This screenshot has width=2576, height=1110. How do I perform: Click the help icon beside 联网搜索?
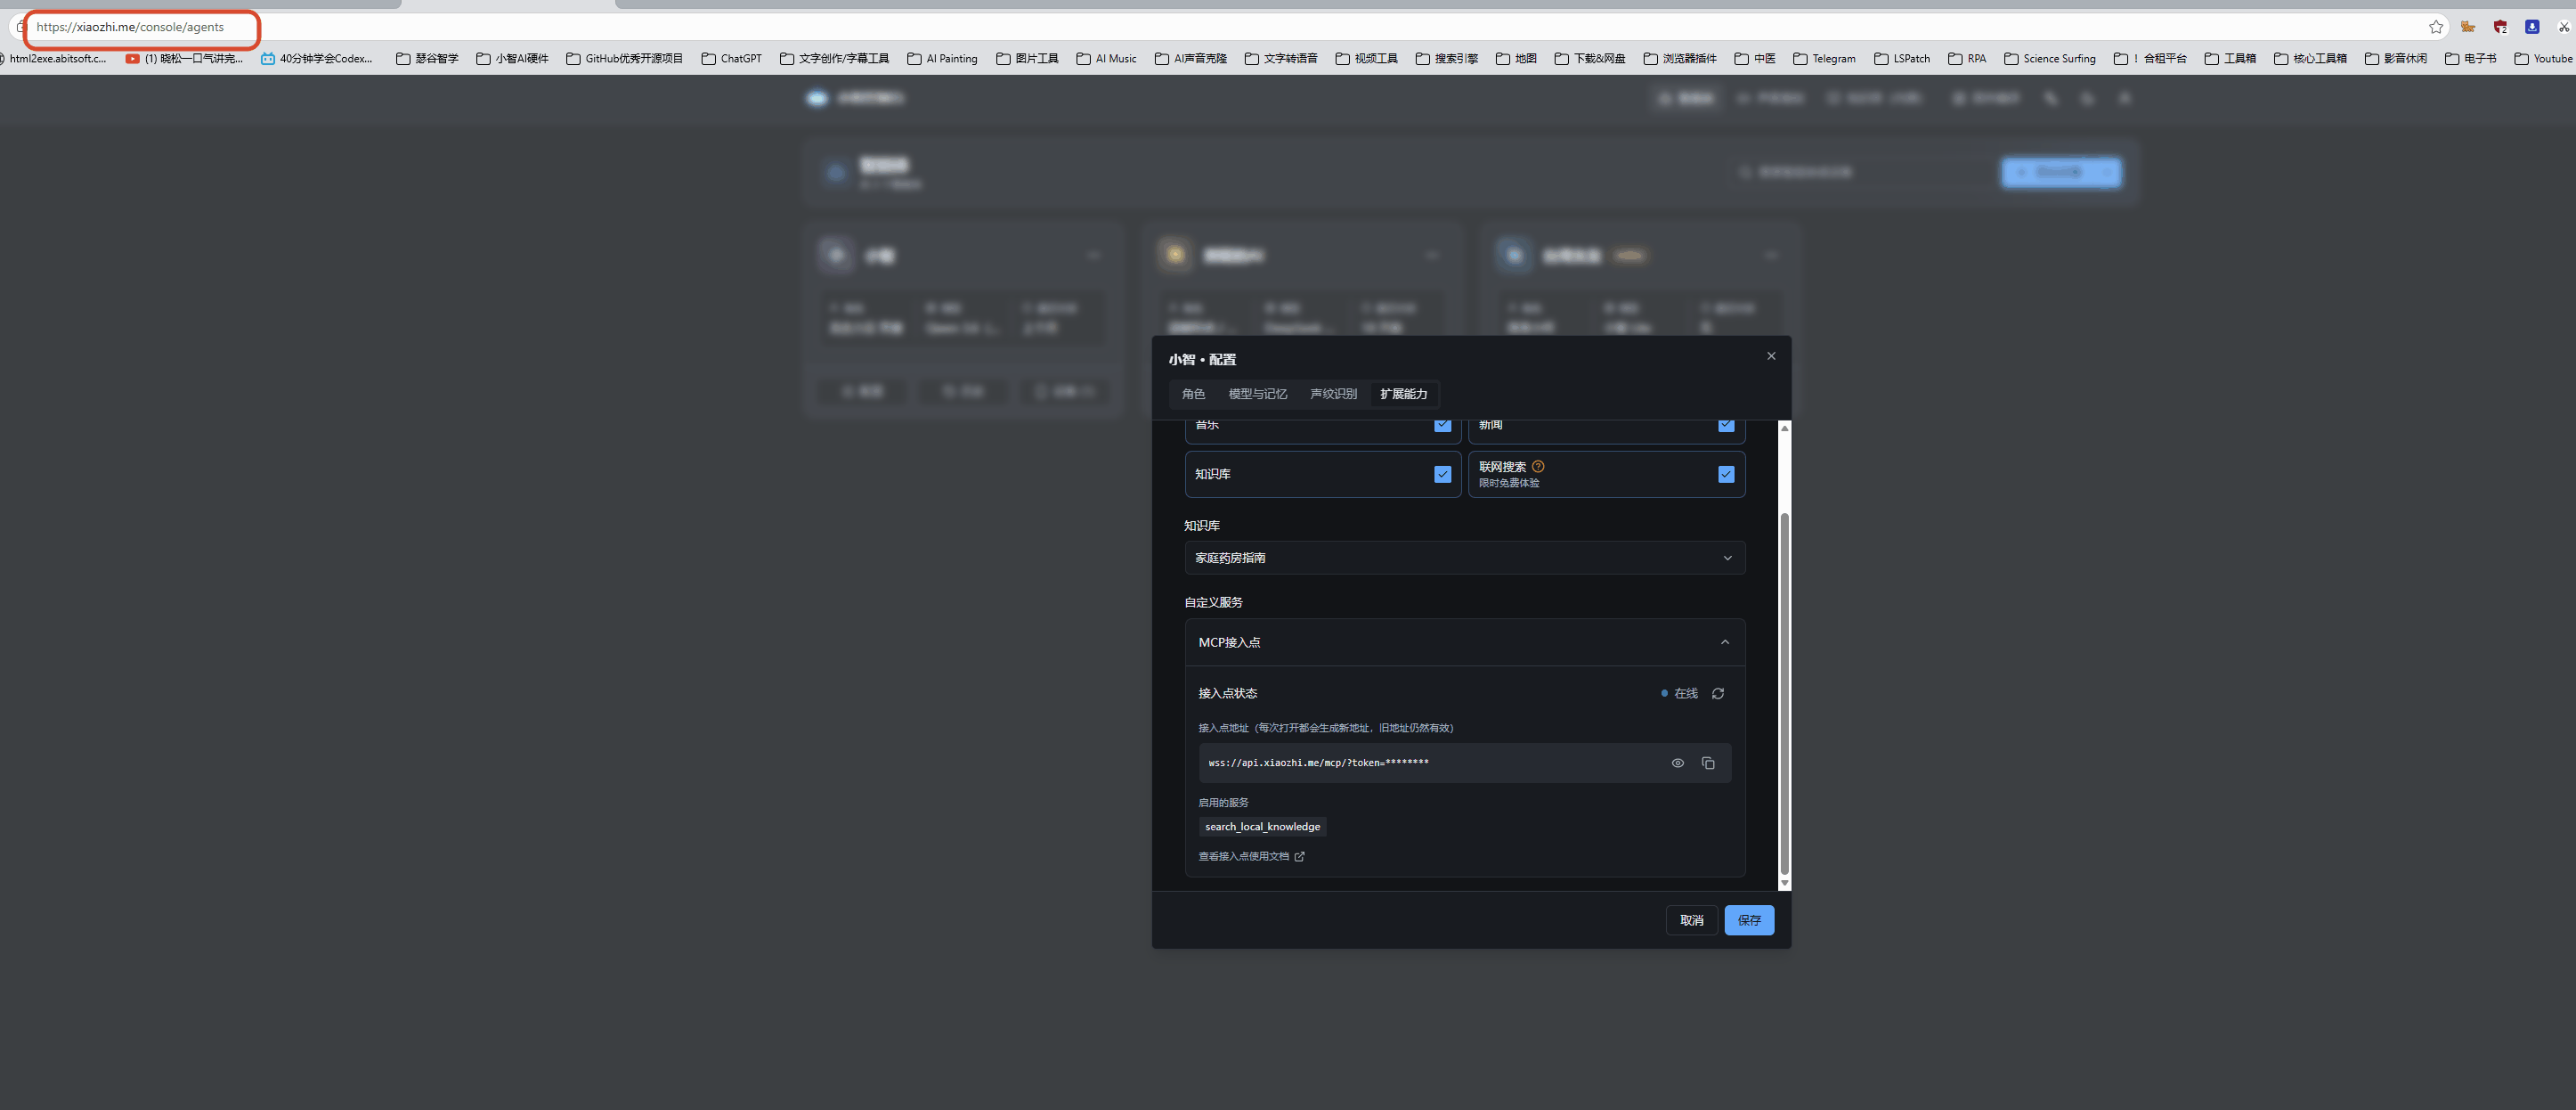pyautogui.click(x=1538, y=465)
